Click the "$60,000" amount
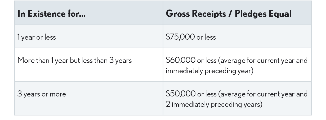Image resolution: width=326 pixels, height=120 pixels. [x=180, y=61]
